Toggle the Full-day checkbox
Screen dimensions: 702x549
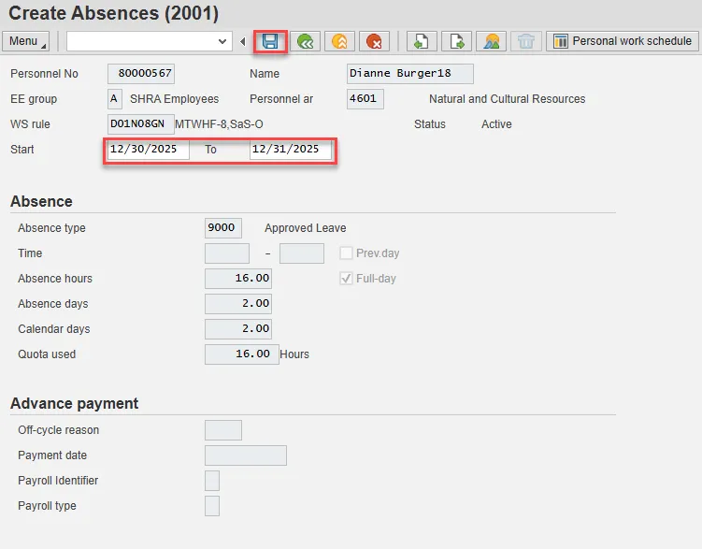(x=346, y=279)
